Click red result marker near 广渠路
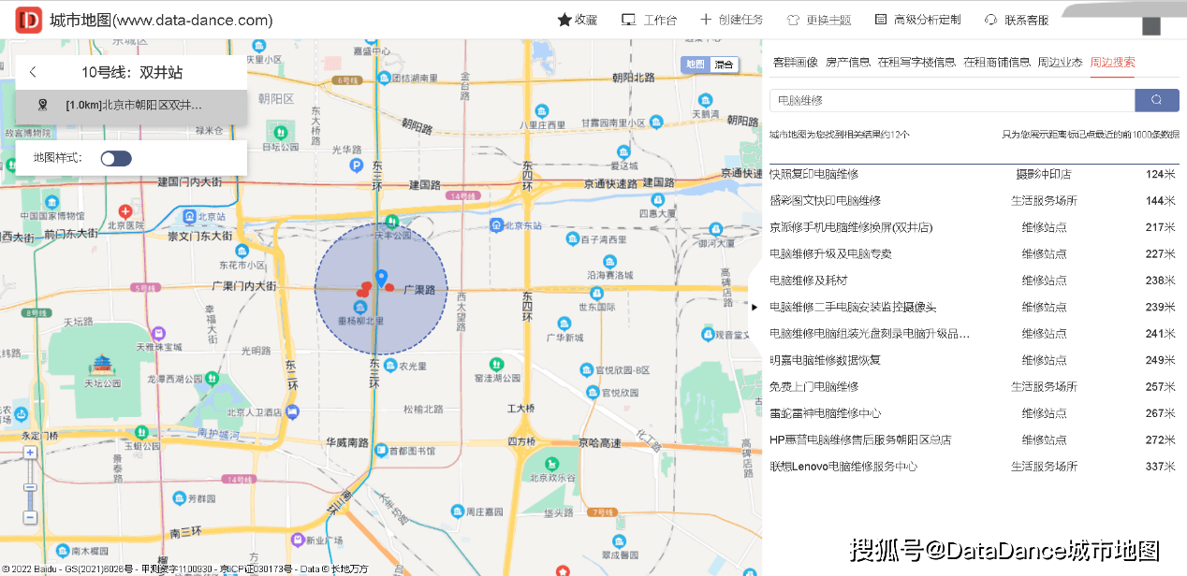 (389, 287)
